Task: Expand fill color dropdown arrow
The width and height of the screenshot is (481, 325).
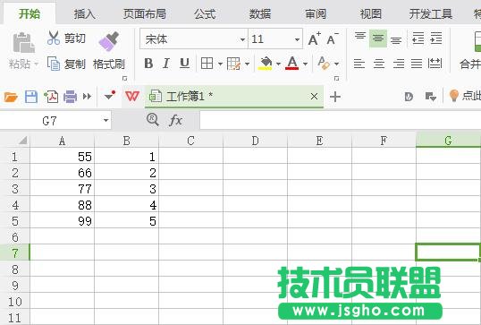Action: click(279, 64)
